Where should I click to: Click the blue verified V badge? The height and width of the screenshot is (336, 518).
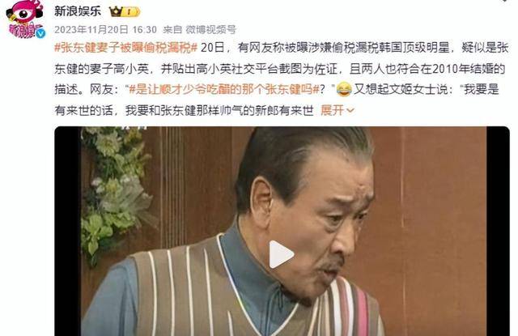coord(40,33)
